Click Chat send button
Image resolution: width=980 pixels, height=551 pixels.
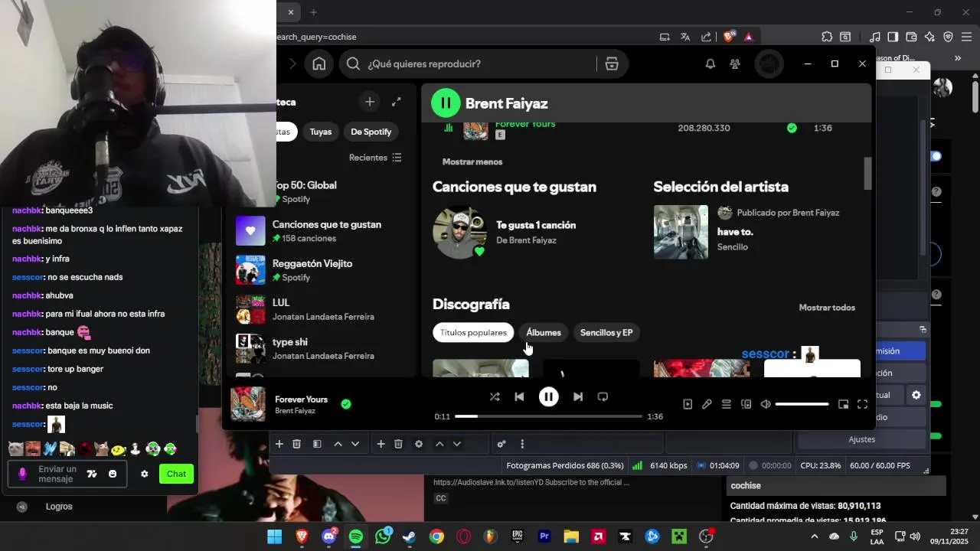click(176, 474)
